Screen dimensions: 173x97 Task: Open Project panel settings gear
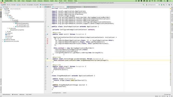tap(40, 7)
